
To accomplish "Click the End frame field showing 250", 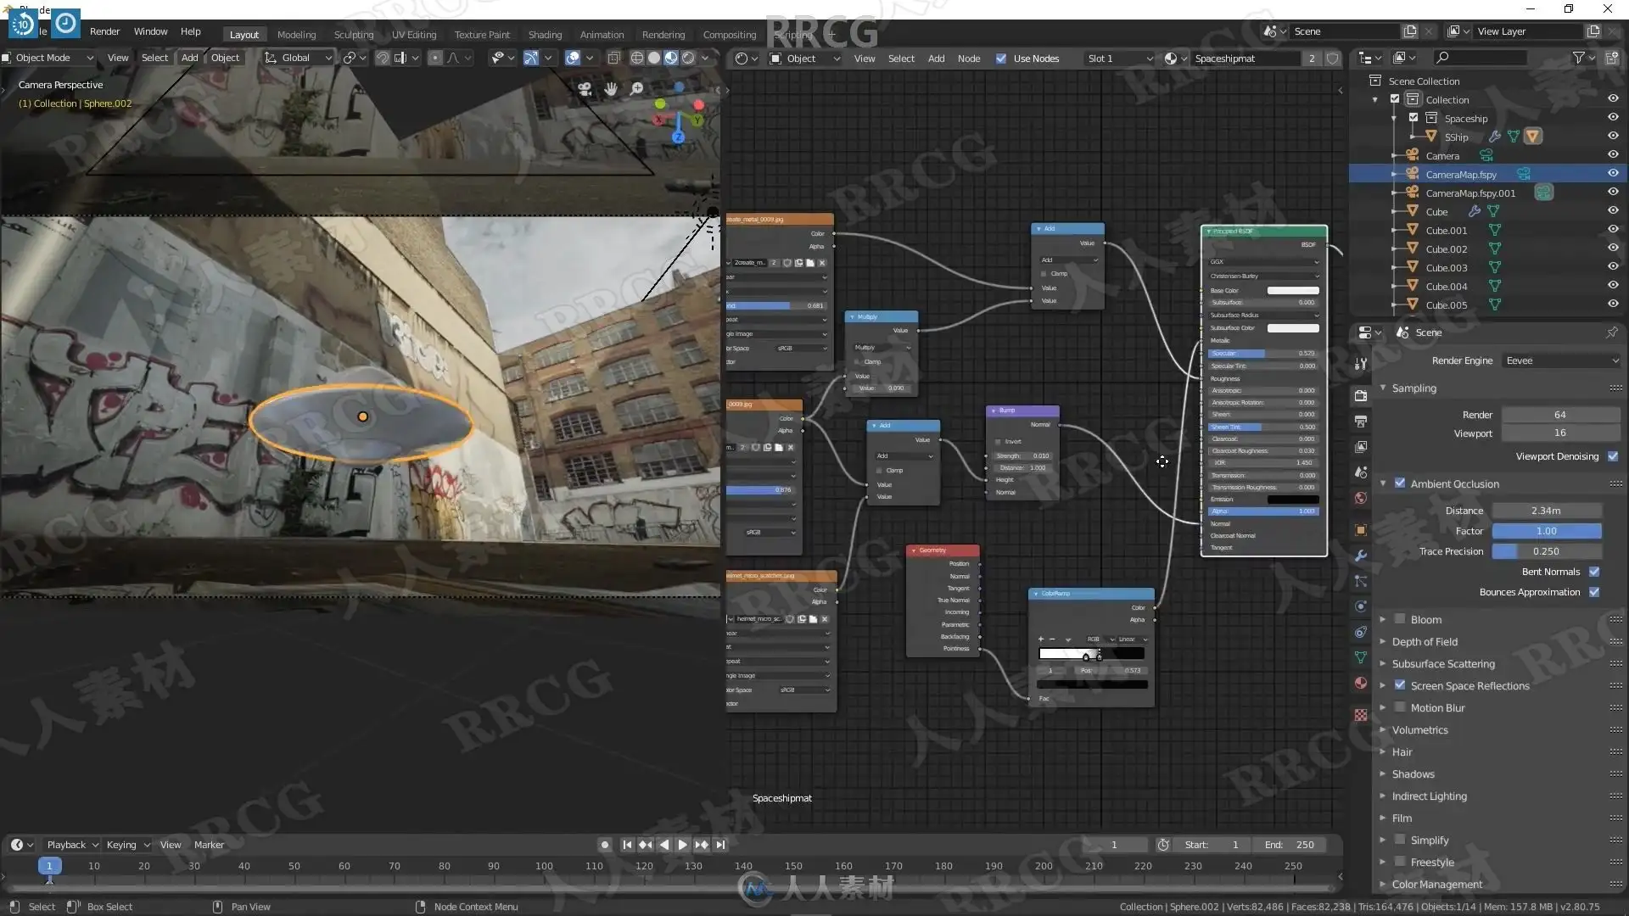I will pyautogui.click(x=1290, y=845).
